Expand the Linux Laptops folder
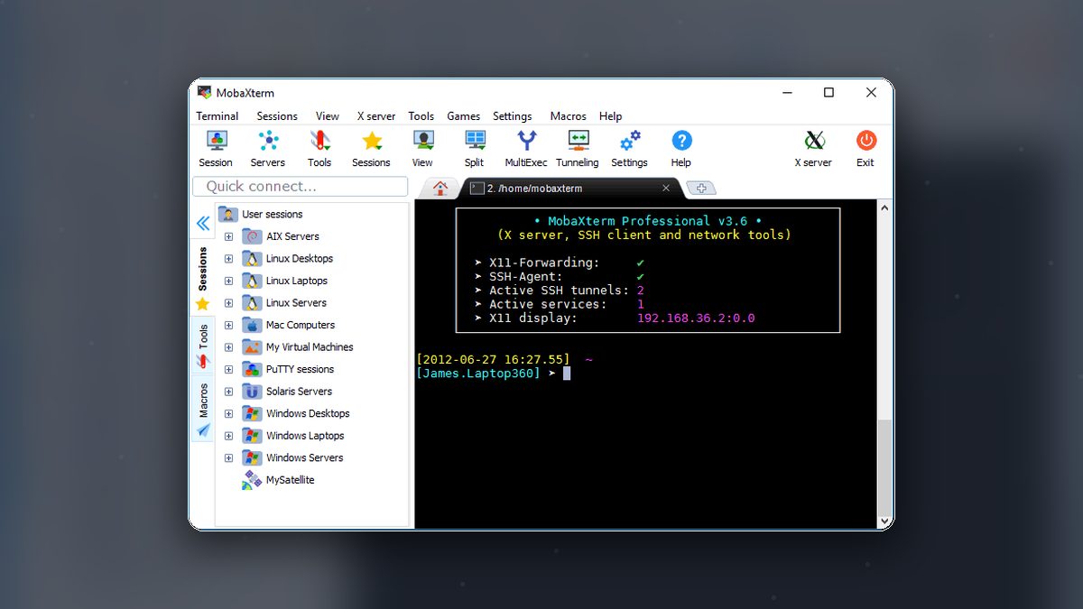The height and width of the screenshot is (609, 1083). (228, 281)
